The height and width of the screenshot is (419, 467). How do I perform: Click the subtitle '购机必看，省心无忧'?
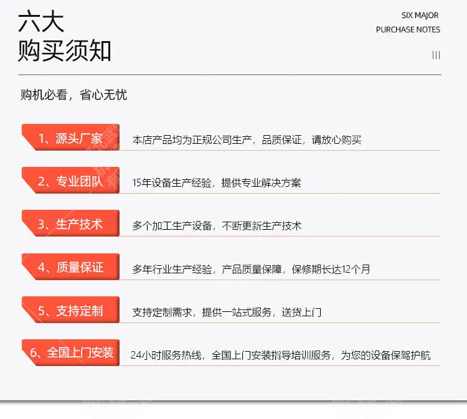tap(74, 95)
